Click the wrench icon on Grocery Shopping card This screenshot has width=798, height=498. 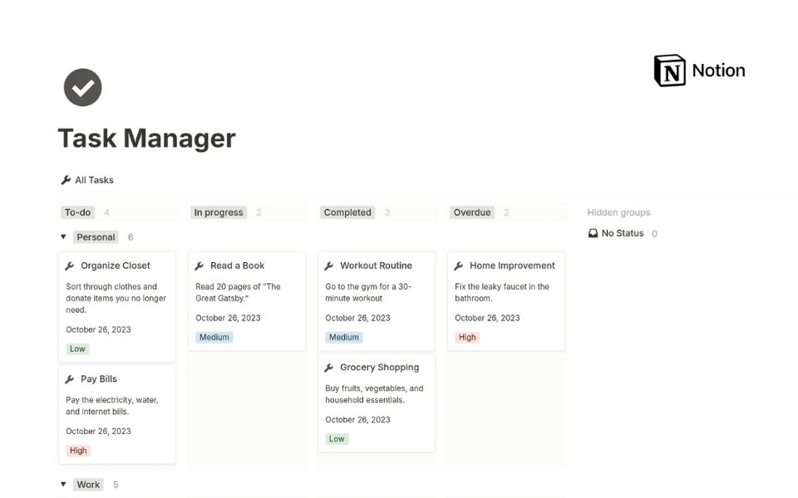[x=329, y=368]
